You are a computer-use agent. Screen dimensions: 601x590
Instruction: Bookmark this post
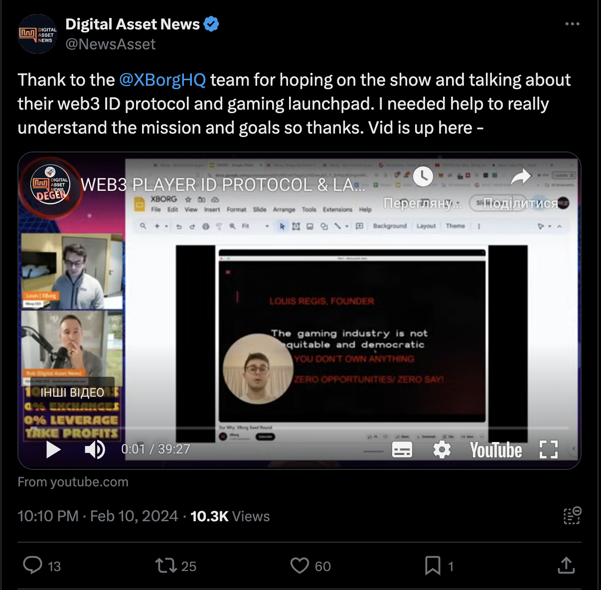pyautogui.click(x=433, y=566)
